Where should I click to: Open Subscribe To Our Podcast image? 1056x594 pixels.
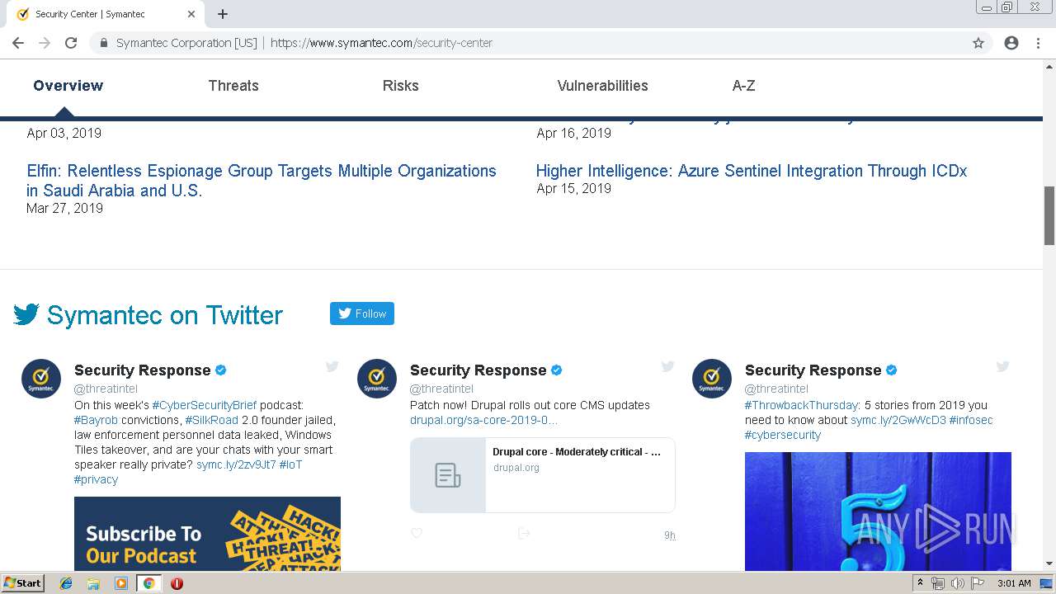(207, 534)
